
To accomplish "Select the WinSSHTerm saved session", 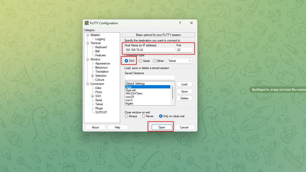I will coord(148,94).
